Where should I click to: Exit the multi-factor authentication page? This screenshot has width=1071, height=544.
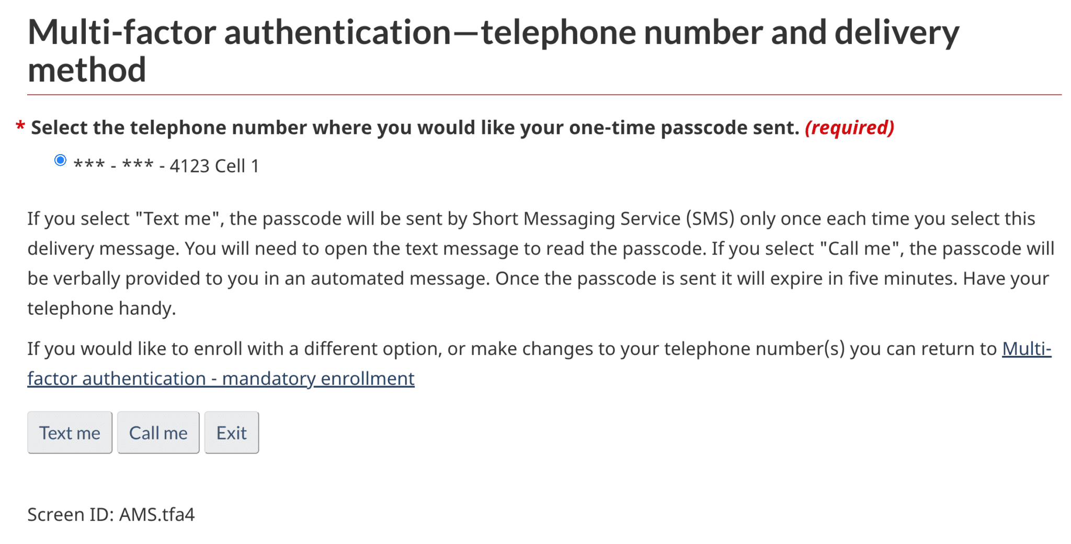click(231, 433)
